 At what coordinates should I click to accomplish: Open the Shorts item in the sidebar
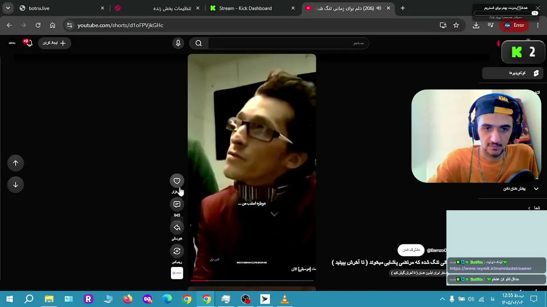(513, 73)
